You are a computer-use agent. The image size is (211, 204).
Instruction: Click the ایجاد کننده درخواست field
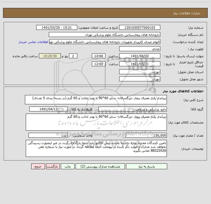[105, 42]
